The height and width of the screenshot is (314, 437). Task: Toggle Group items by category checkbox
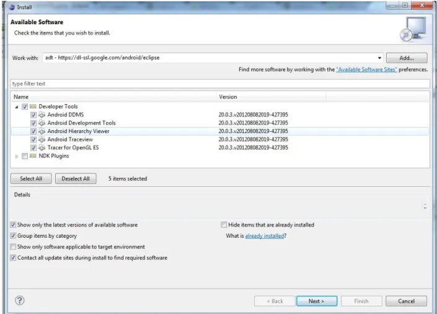pyautogui.click(x=13, y=236)
